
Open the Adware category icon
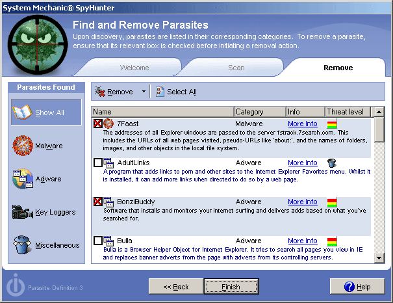pos(23,179)
